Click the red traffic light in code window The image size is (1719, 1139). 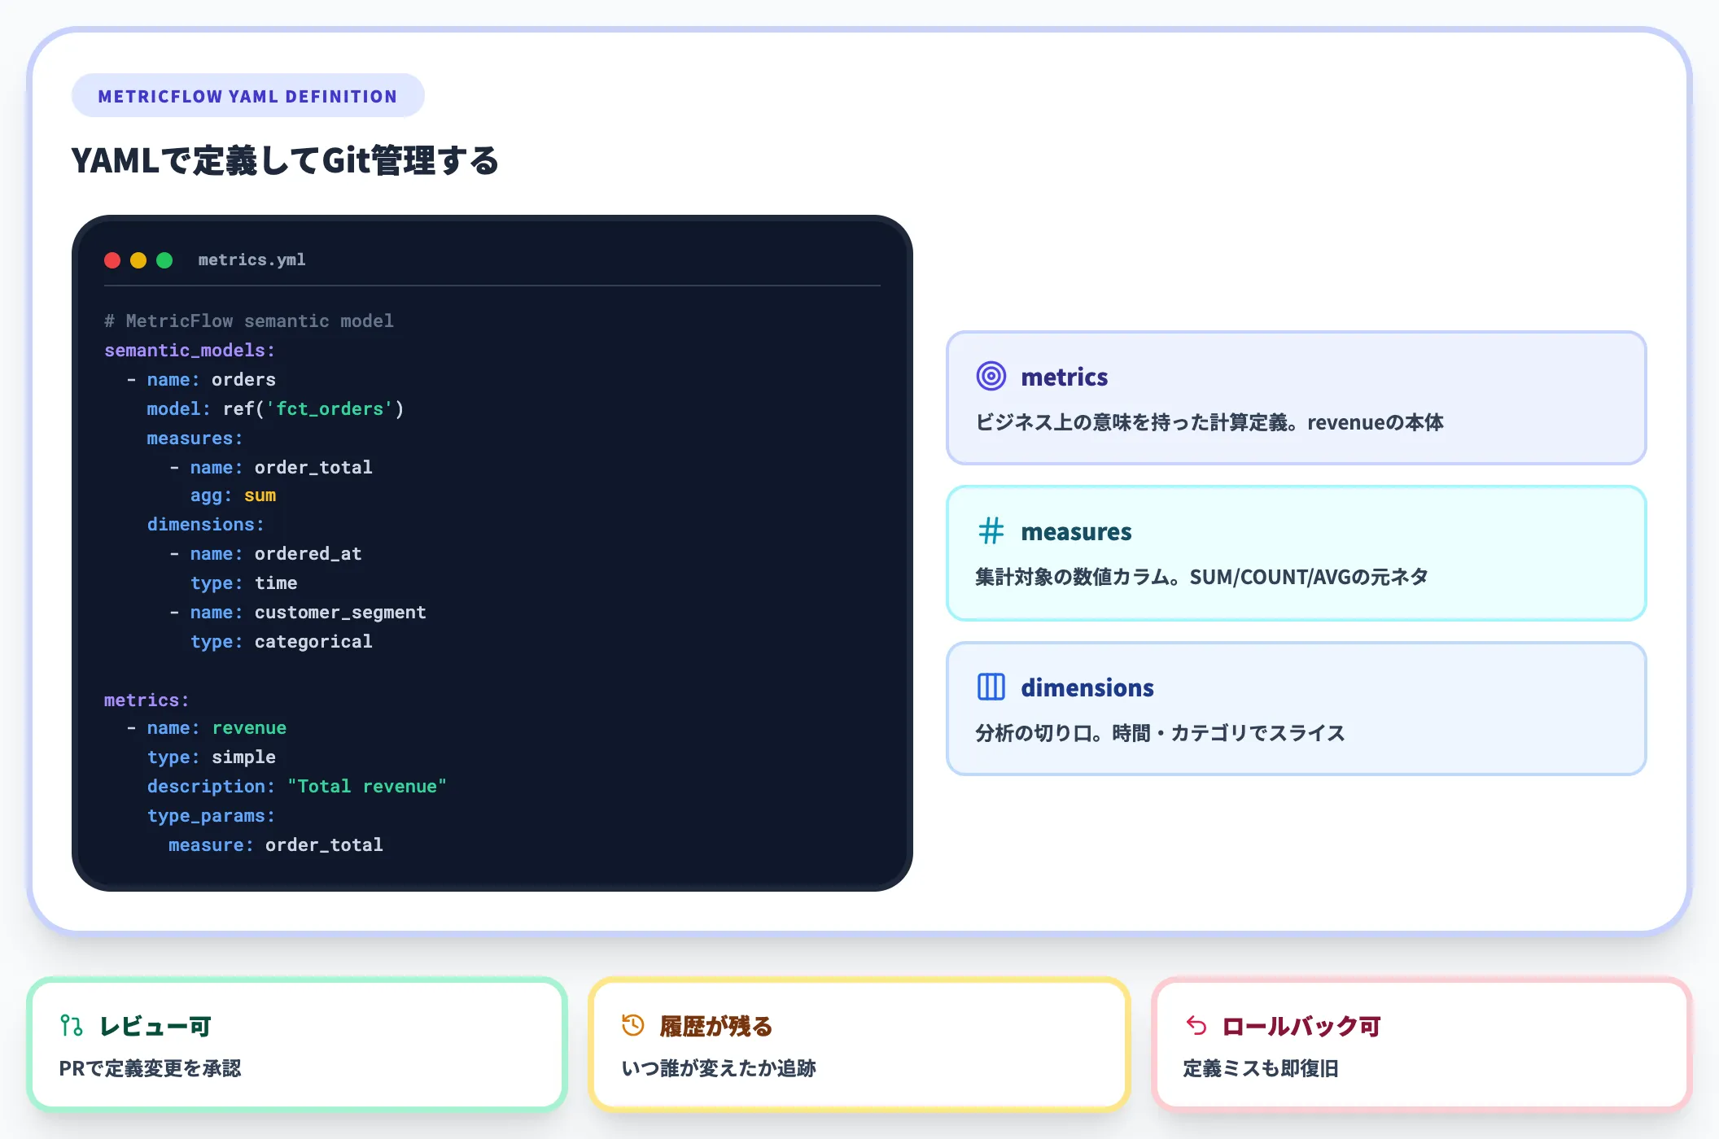pyautogui.click(x=112, y=260)
